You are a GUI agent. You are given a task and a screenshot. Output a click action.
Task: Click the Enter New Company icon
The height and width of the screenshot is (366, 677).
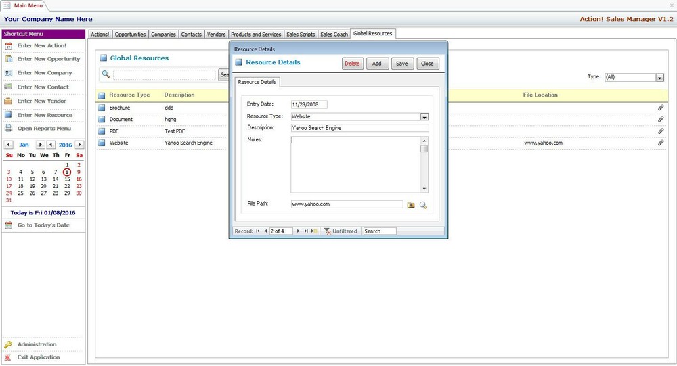tap(8, 73)
